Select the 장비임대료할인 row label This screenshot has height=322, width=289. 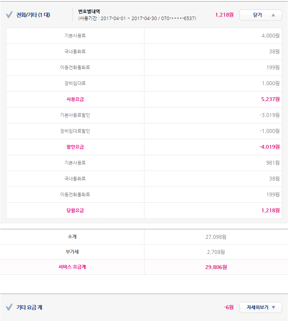[x=75, y=131]
